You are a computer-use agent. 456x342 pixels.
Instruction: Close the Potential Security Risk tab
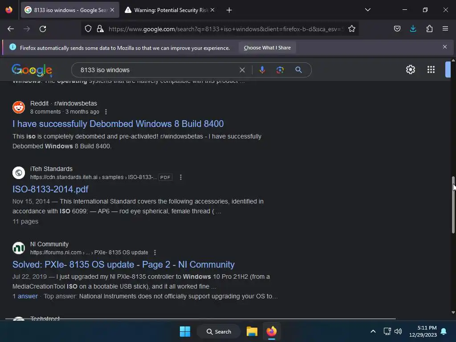[212, 10]
